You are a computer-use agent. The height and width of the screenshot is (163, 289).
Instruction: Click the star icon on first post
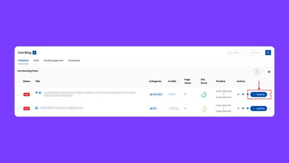pyautogui.click(x=36, y=93)
